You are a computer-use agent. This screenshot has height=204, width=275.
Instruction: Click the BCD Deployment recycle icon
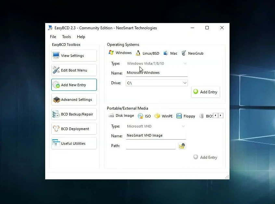pyautogui.click(x=56, y=129)
